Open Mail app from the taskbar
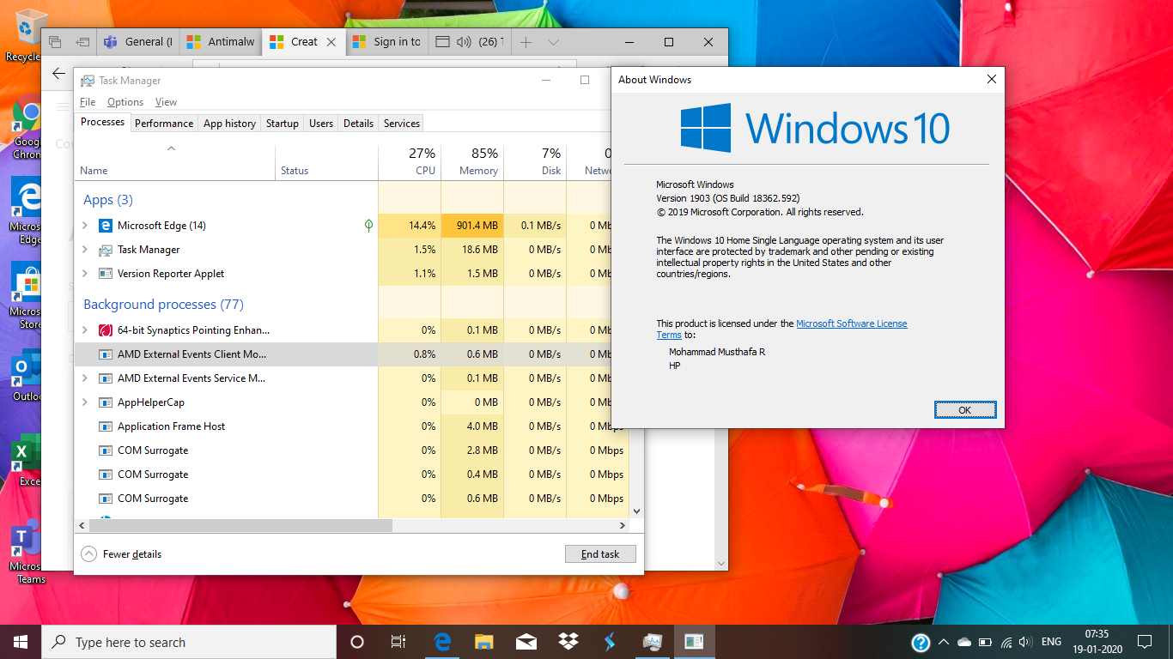 [x=526, y=642]
